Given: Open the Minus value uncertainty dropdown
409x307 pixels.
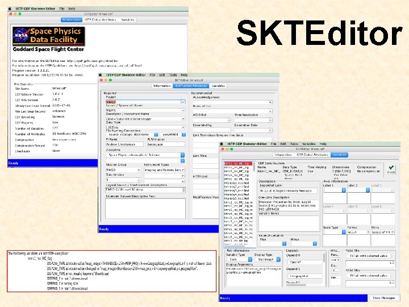Looking at the screenshot, I should tap(303, 243).
